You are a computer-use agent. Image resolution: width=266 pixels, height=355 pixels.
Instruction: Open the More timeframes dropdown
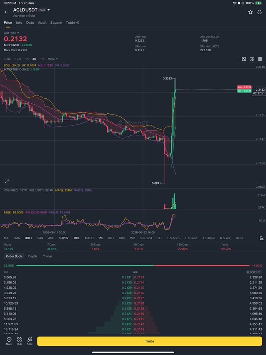(52, 59)
